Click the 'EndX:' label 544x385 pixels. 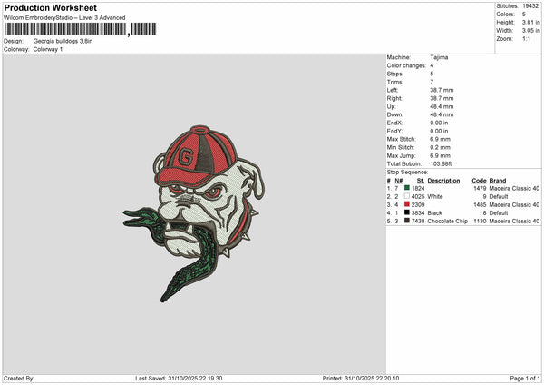click(x=394, y=123)
